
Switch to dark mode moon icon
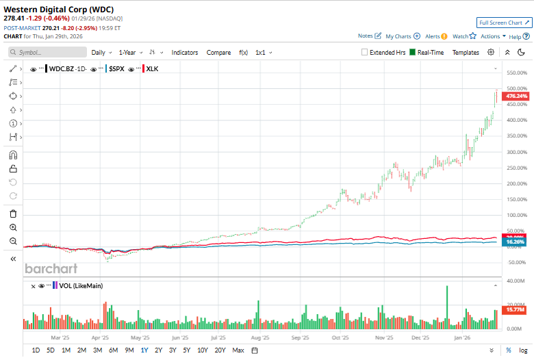click(x=521, y=53)
